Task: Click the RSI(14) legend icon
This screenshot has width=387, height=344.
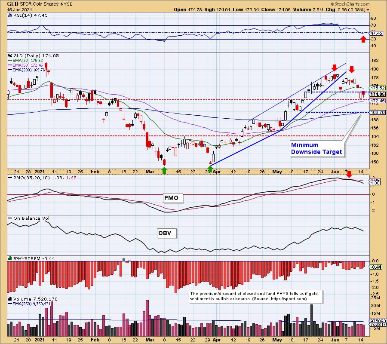Action: click(x=10, y=15)
